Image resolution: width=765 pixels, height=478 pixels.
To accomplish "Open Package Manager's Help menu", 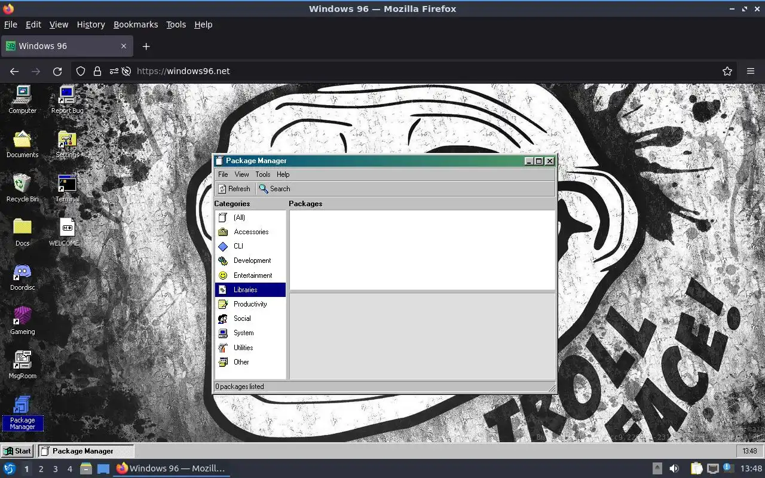I will [283, 174].
